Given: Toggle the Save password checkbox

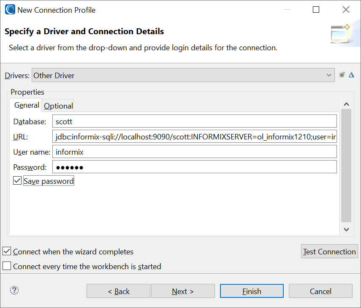Looking at the screenshot, I should pyautogui.click(x=17, y=181).
